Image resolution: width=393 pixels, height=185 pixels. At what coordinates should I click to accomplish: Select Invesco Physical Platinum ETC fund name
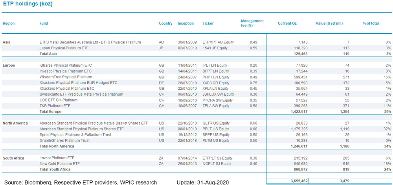pyautogui.click(x=66, y=71)
